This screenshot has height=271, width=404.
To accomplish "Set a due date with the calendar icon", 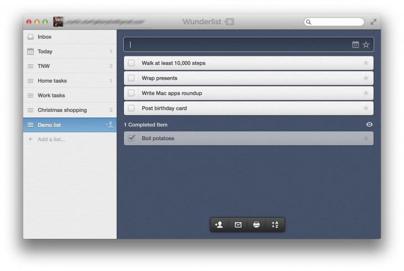I will click(x=355, y=45).
